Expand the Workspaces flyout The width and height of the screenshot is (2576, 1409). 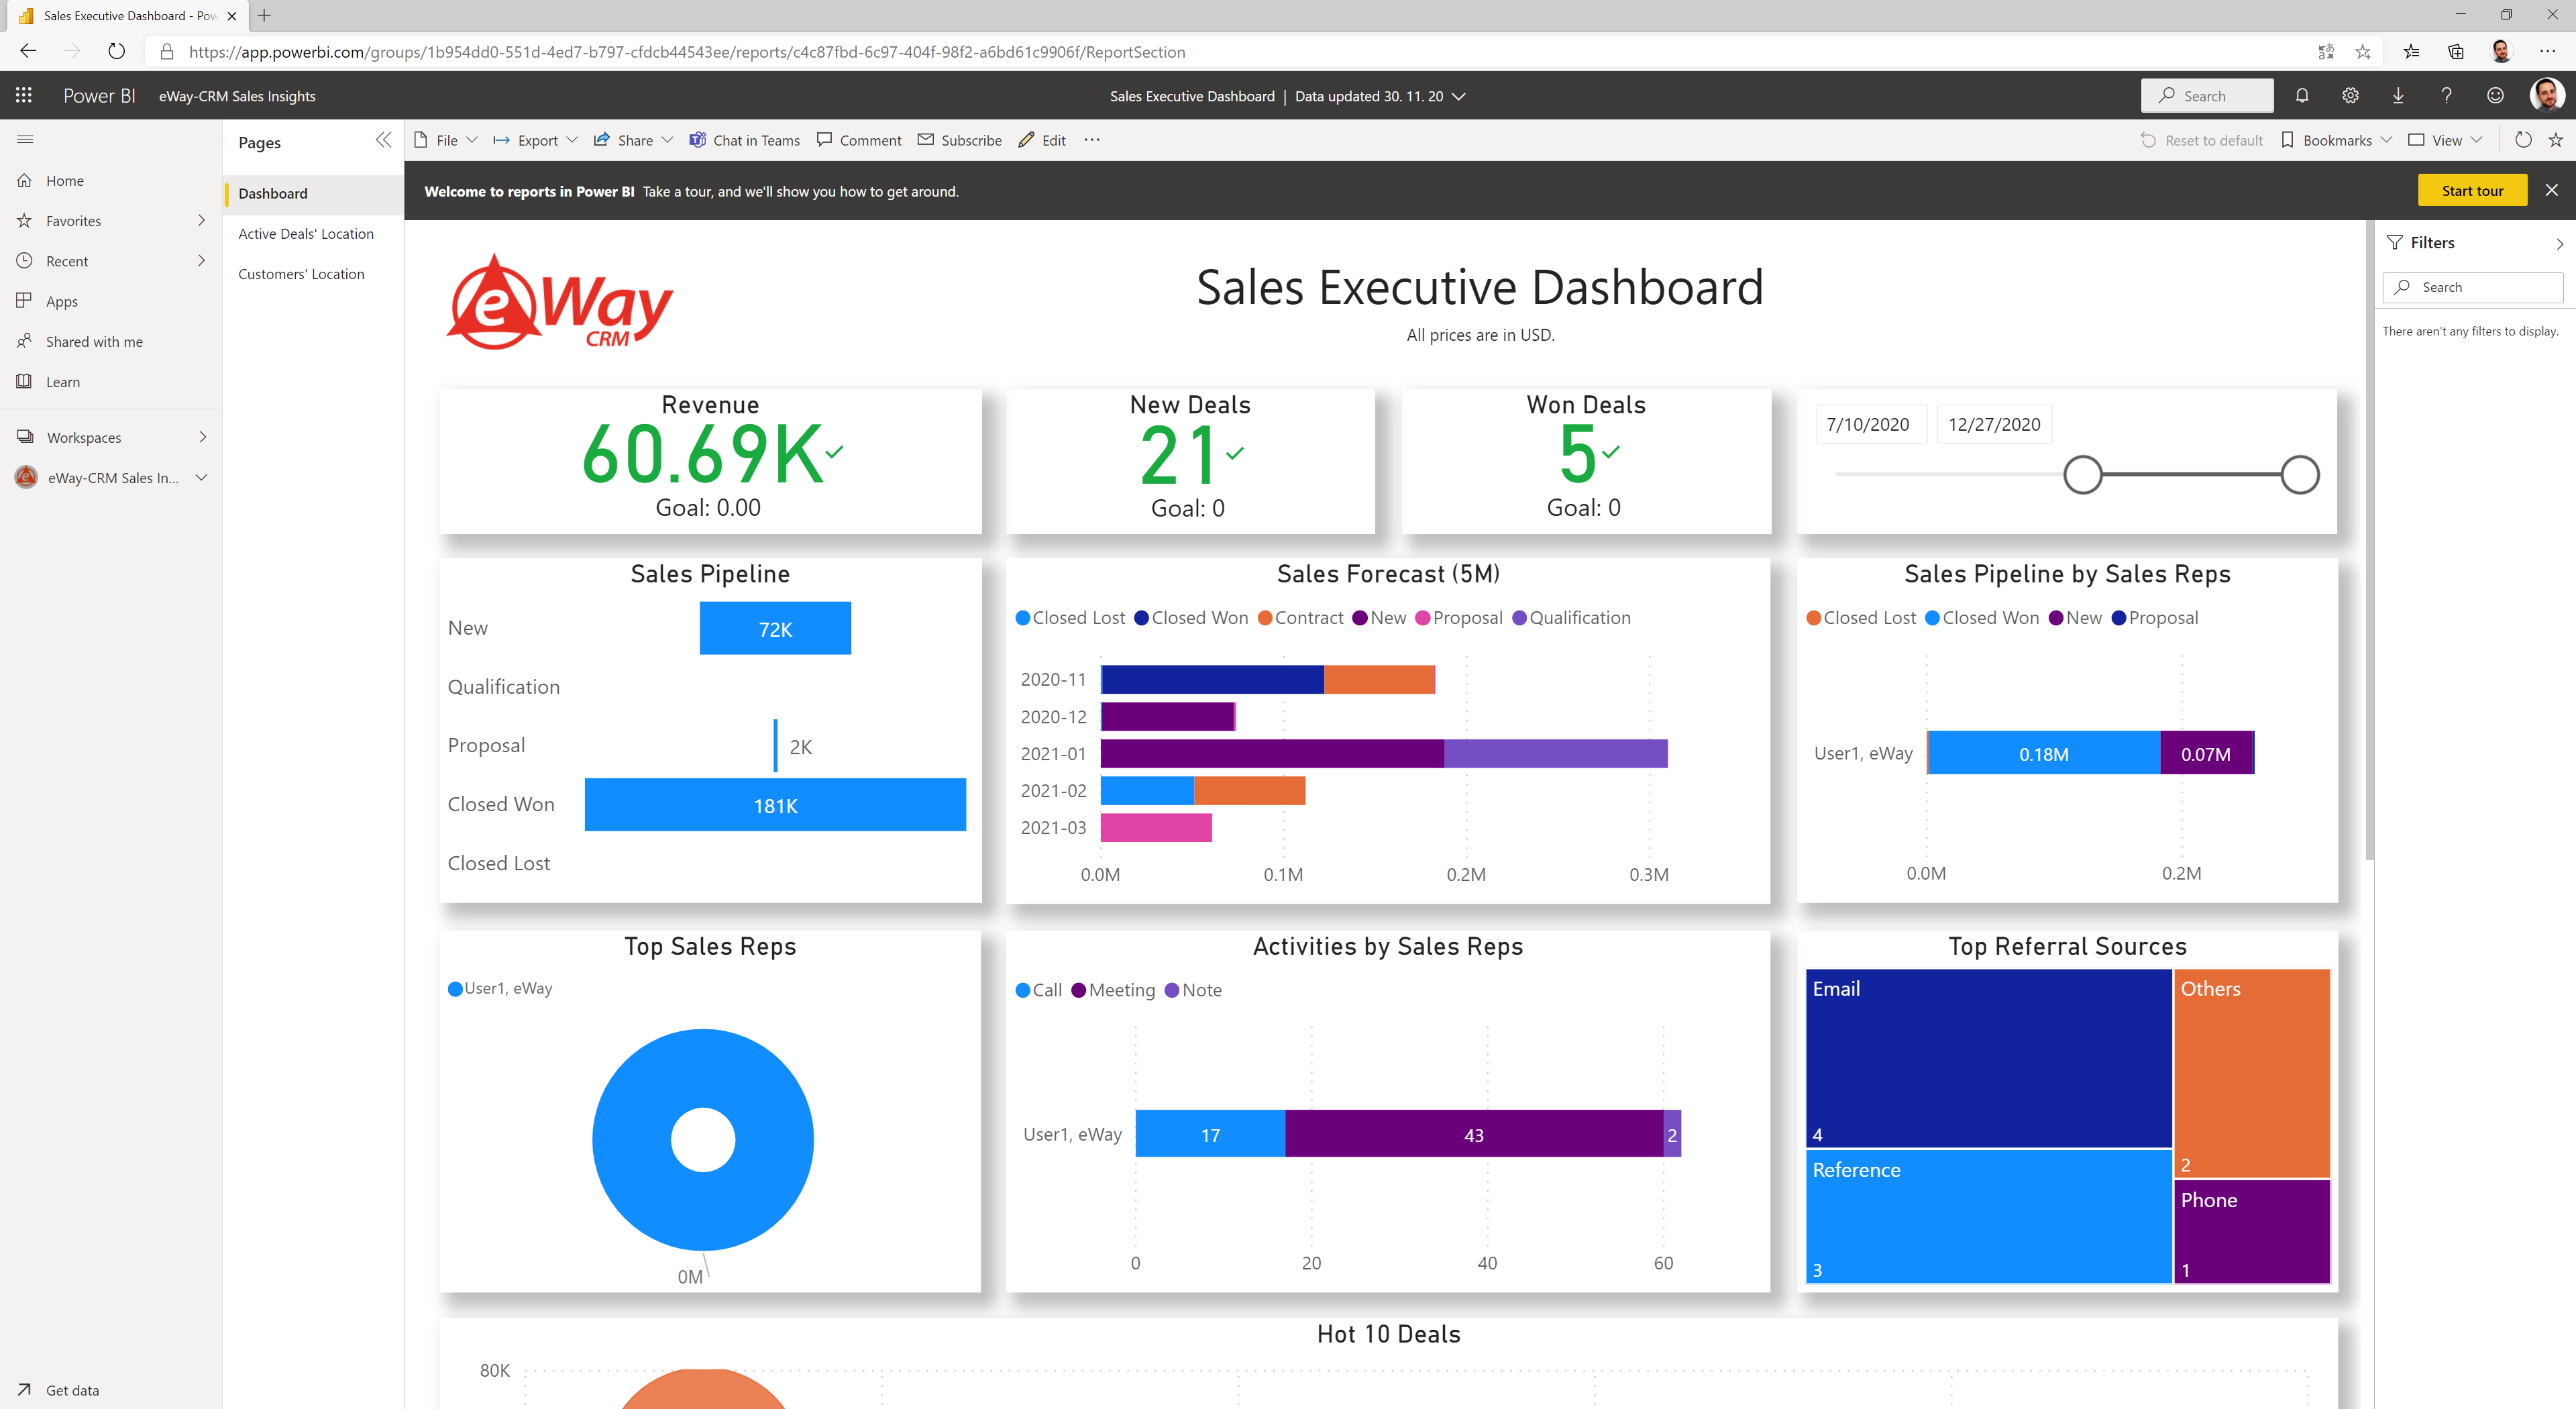202,437
